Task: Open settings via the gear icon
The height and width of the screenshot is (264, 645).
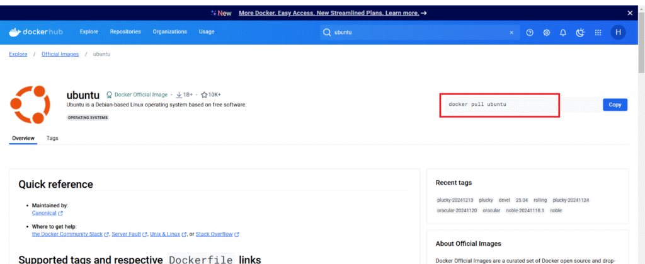Action: click(x=547, y=32)
